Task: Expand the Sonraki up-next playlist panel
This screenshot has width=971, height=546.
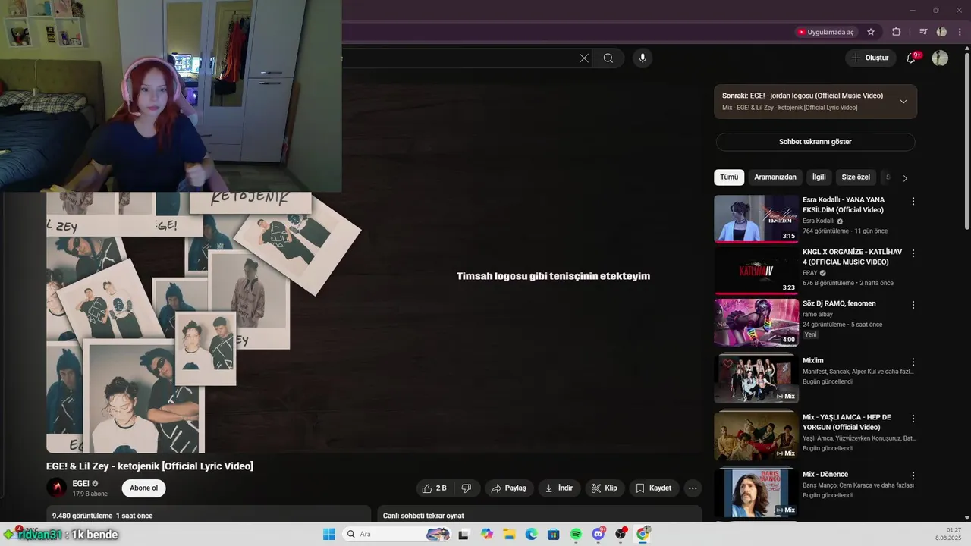Action: click(903, 102)
